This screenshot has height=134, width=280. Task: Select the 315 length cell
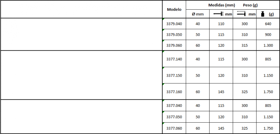pyautogui.click(x=245, y=45)
